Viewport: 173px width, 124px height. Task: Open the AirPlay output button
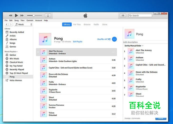point(48,16)
